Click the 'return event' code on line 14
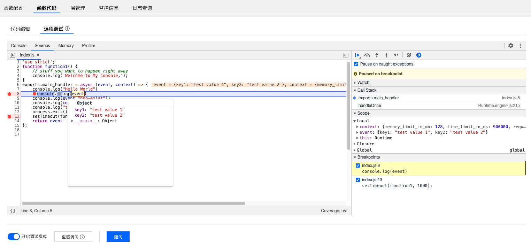The image size is (531, 246). coord(47,121)
